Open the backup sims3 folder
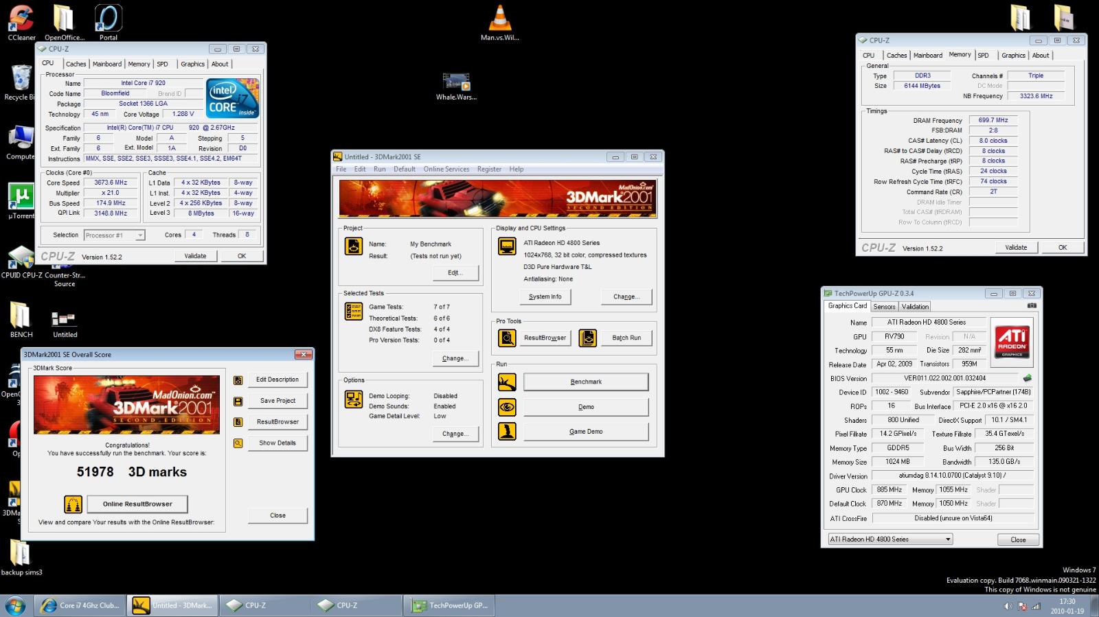Viewport: 1099px width, 617px height. [x=21, y=557]
